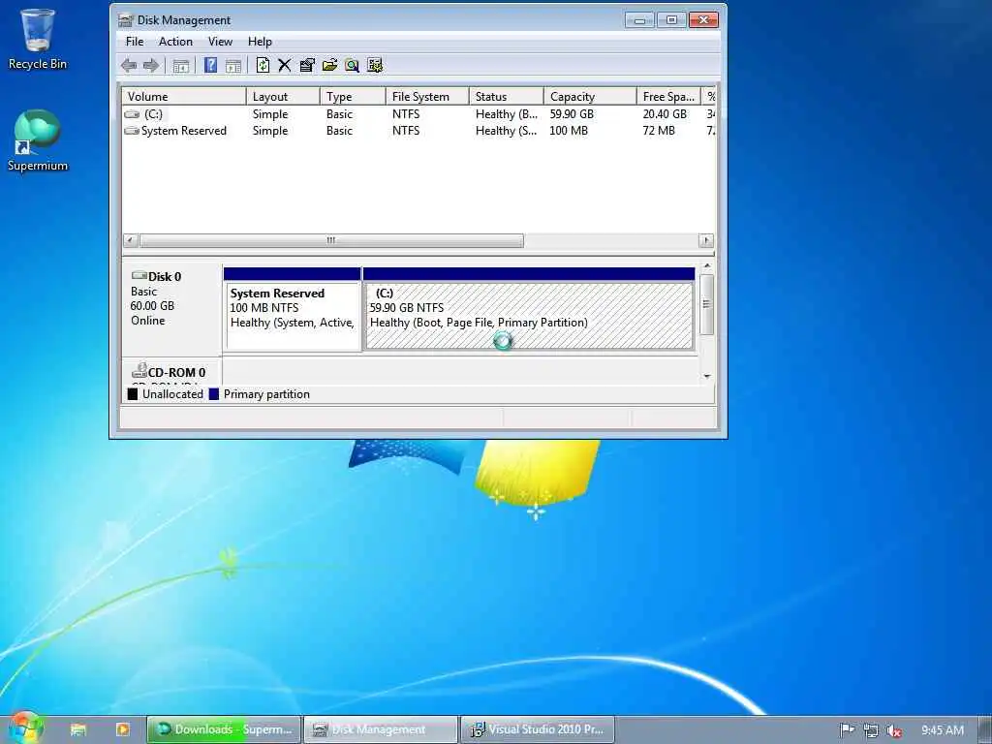Open the Supermium desktop shortcut
The image size is (992, 744).
[38, 140]
